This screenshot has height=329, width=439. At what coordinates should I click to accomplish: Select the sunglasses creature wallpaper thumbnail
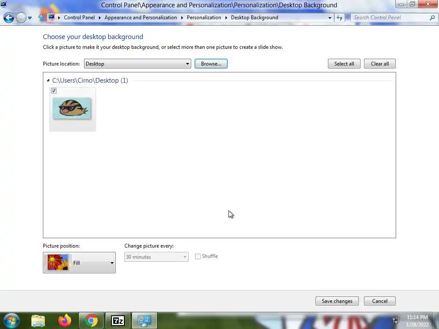click(x=72, y=108)
